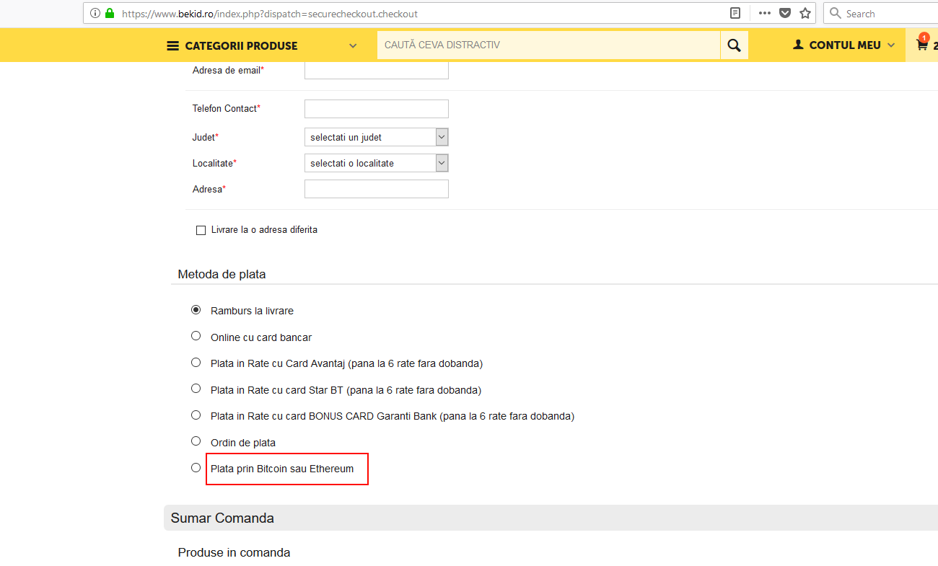Show site information circle icon
The height and width of the screenshot is (566, 938).
[95, 13]
